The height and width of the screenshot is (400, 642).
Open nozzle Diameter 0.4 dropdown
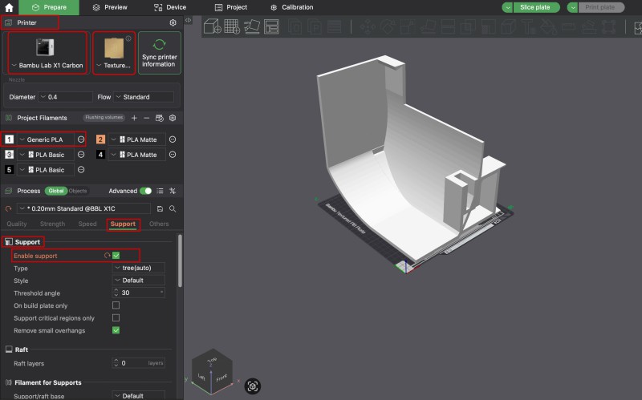[x=65, y=97]
